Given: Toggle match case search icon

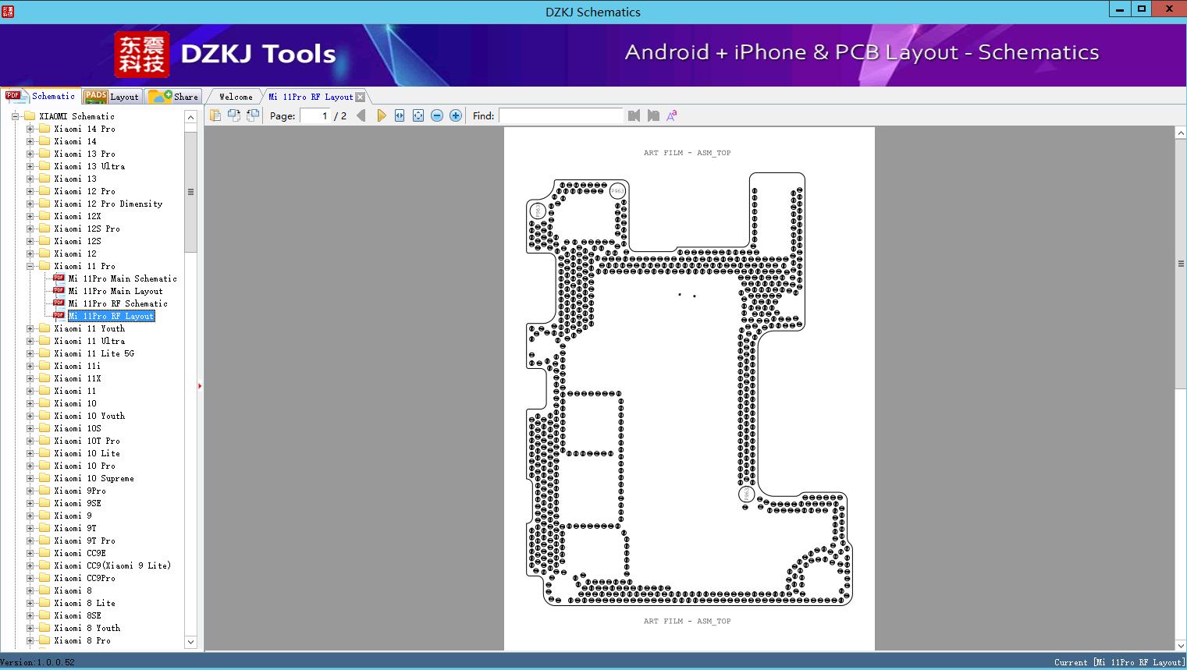Looking at the screenshot, I should (672, 115).
